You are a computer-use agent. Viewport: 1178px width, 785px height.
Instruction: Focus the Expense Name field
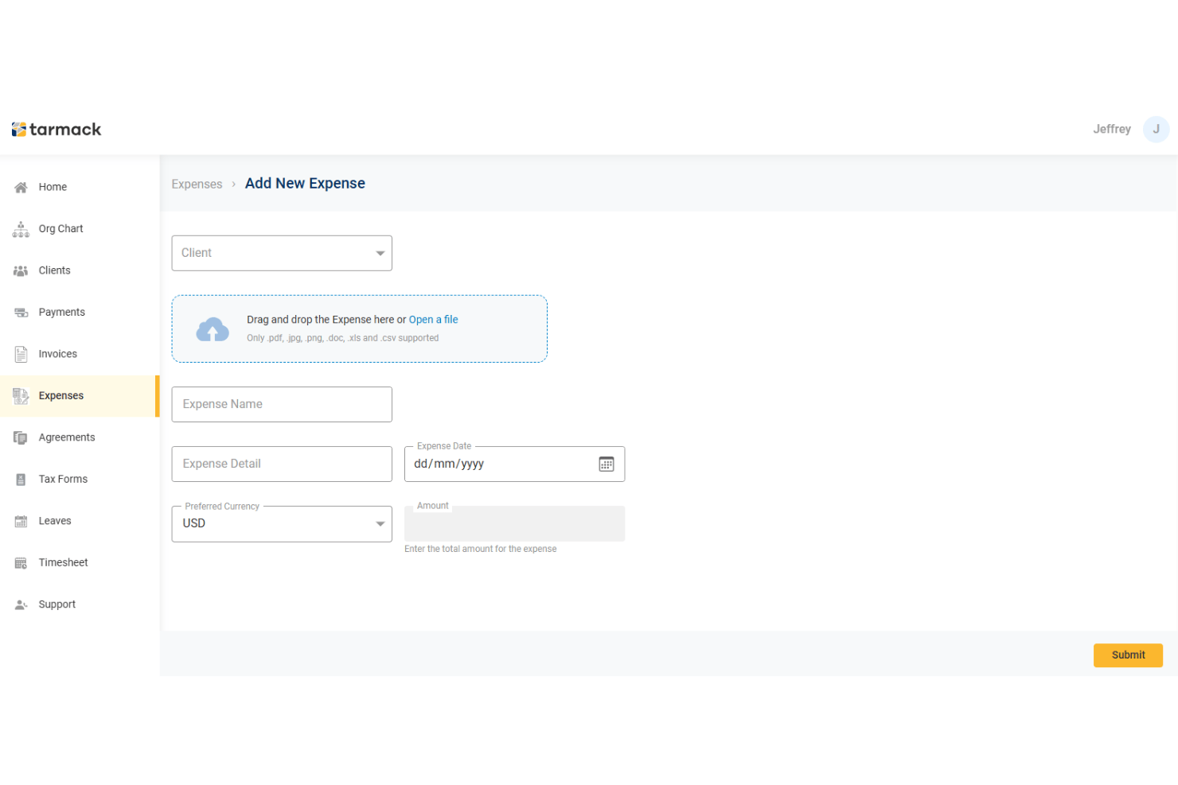point(282,405)
